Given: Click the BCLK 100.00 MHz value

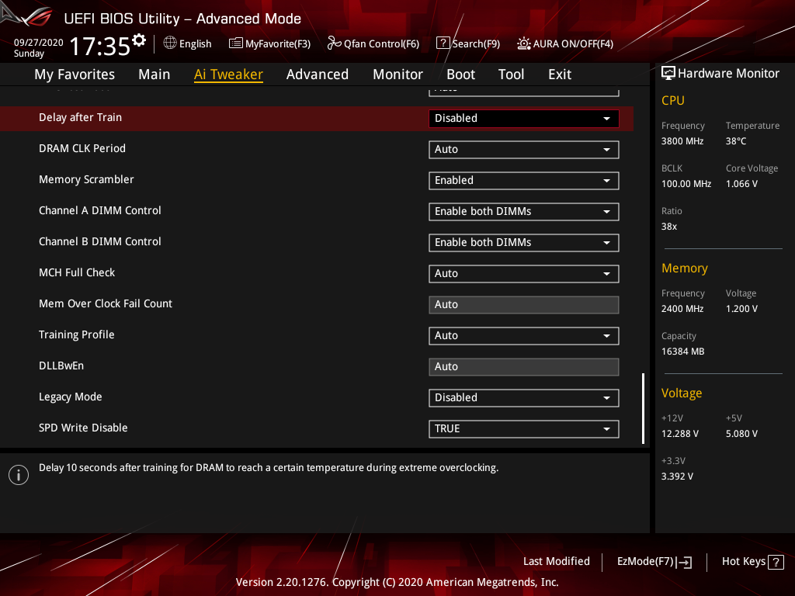Looking at the screenshot, I should (x=686, y=184).
